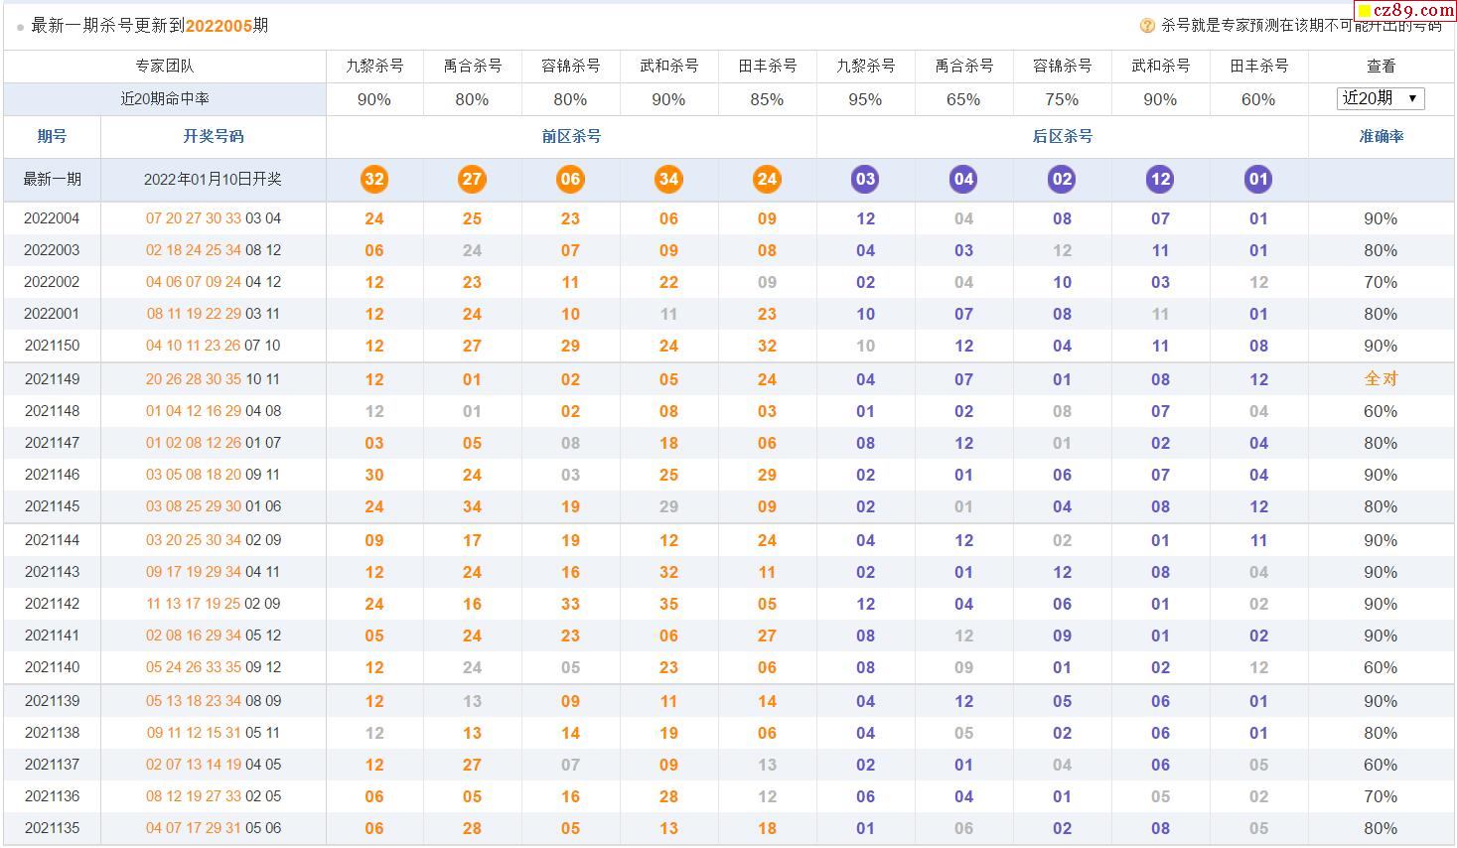Click the question mark help icon
The height and width of the screenshot is (848, 1457).
tap(1147, 26)
